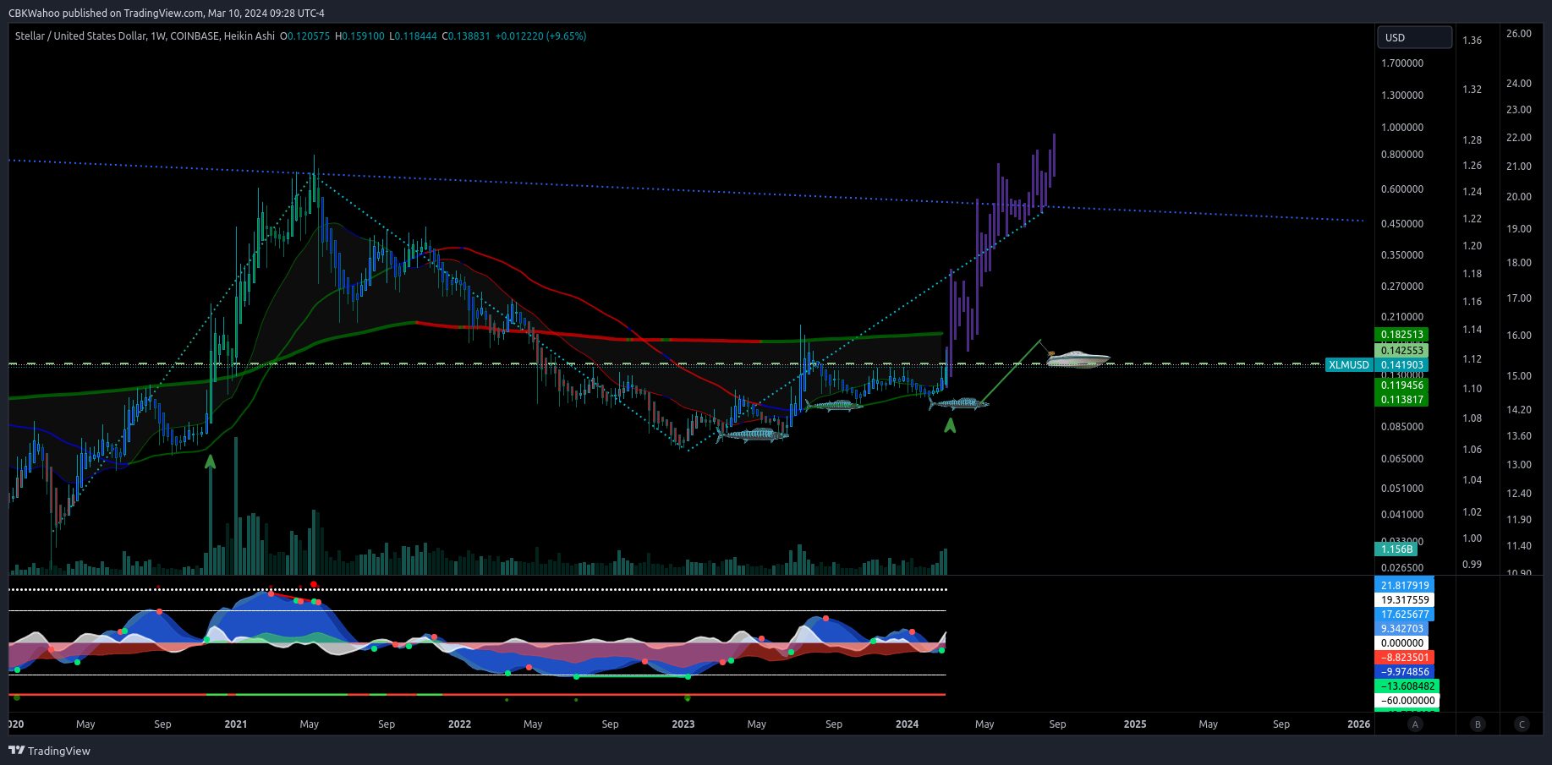Click the green up arrow near early 2024
This screenshot has width=1552, height=765.
pos(950,425)
